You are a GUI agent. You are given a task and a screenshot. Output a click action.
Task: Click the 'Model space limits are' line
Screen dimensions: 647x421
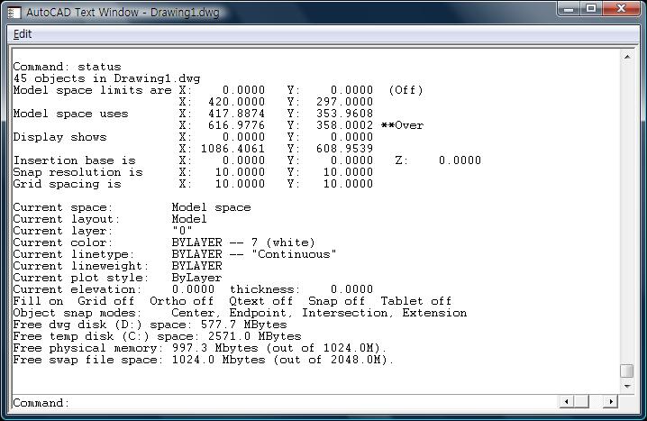(218, 90)
